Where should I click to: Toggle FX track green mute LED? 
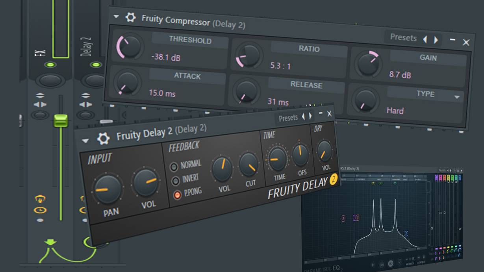pos(50,65)
